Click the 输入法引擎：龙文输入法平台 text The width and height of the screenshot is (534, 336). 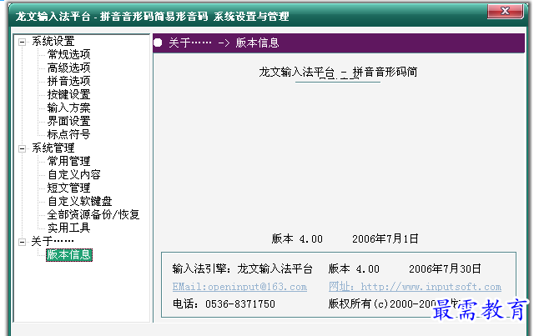[243, 268]
